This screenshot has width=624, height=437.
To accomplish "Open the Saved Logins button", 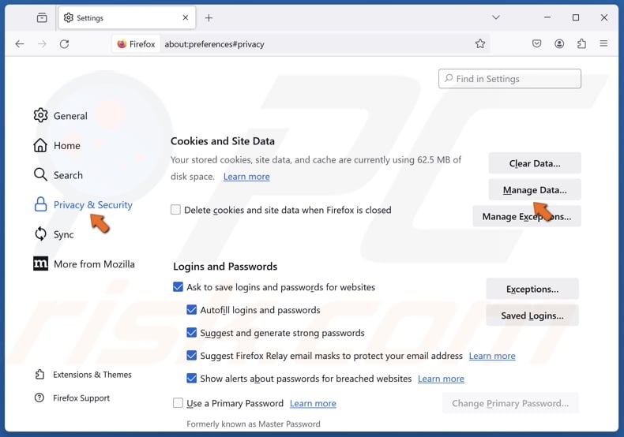I will click(532, 316).
